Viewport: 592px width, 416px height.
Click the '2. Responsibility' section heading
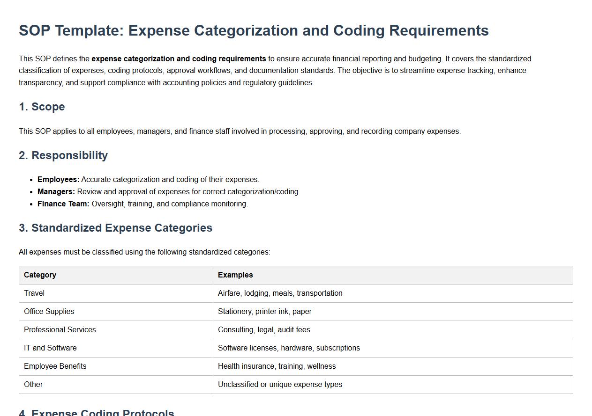[63, 155]
